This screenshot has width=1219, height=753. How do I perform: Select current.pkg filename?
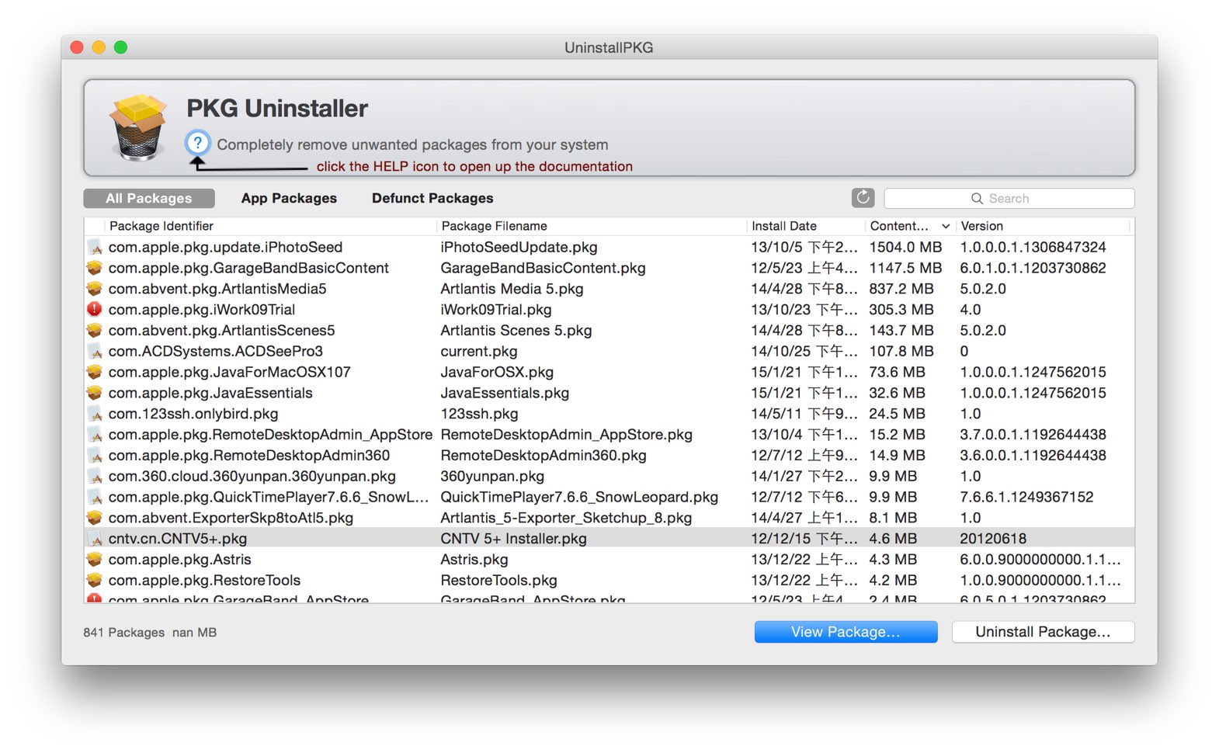point(478,352)
